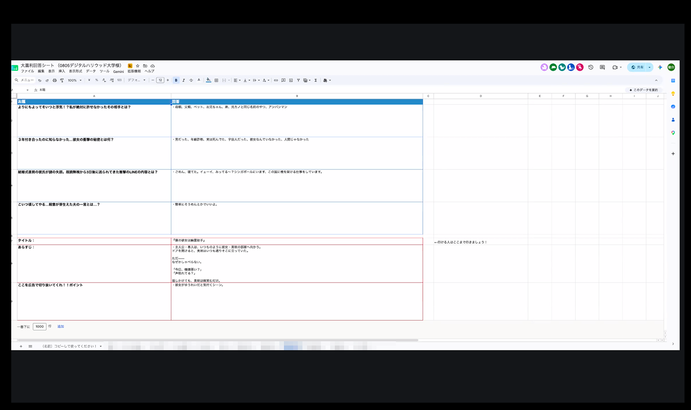Open the 挿入 menu
691x410 pixels.
tap(62, 71)
